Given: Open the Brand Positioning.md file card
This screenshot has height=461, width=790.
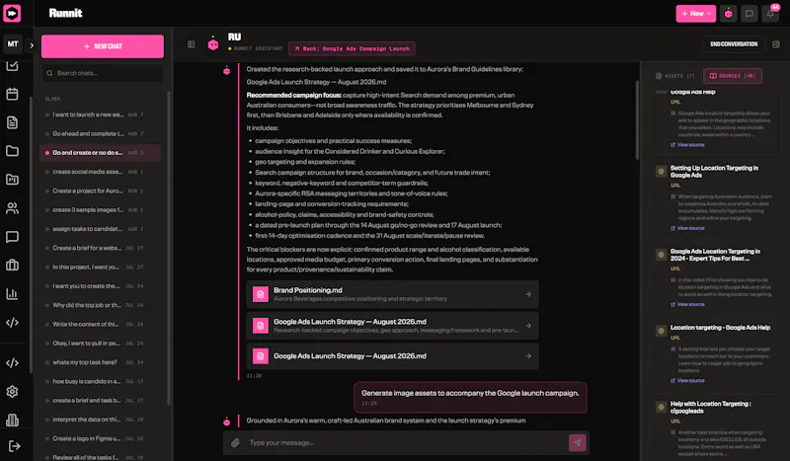Looking at the screenshot, I should [x=392, y=294].
